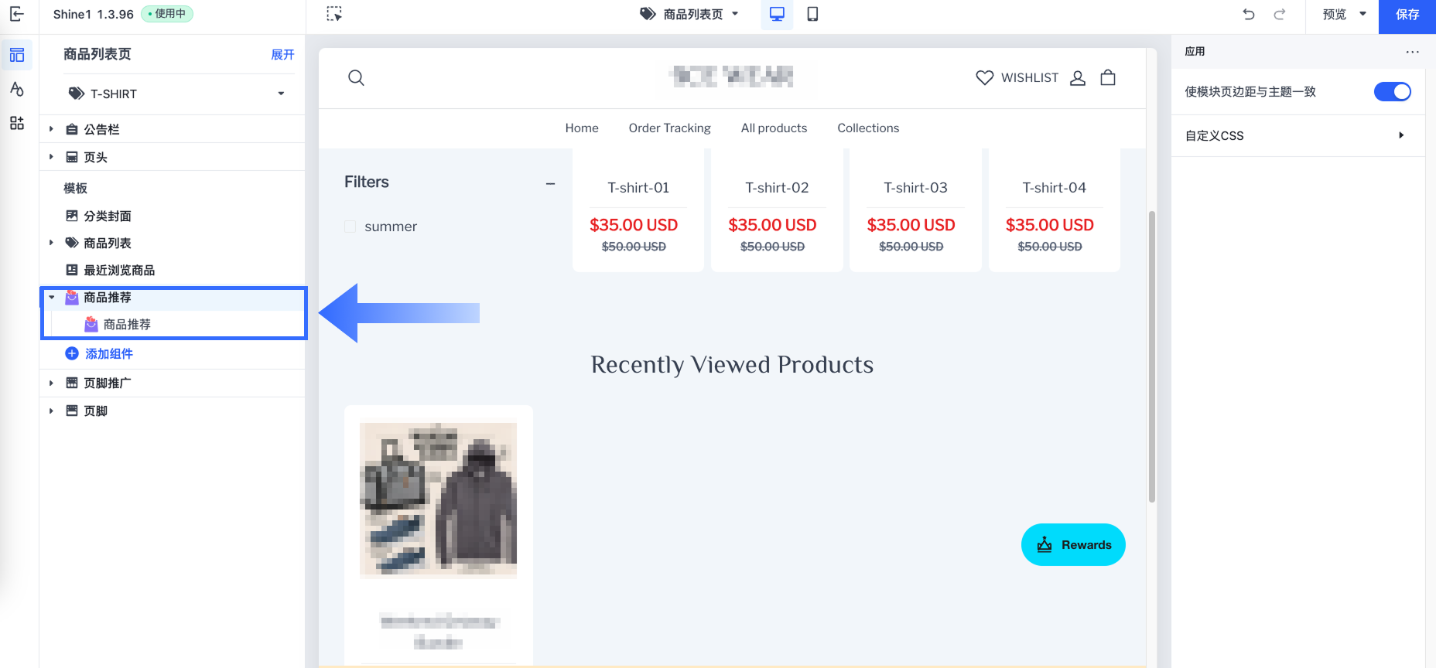Click the 页头 header section icon
Viewport: 1436px width, 668px height.
[72, 157]
